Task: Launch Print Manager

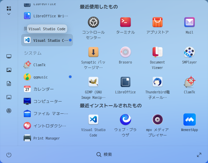Action: coord(47,138)
